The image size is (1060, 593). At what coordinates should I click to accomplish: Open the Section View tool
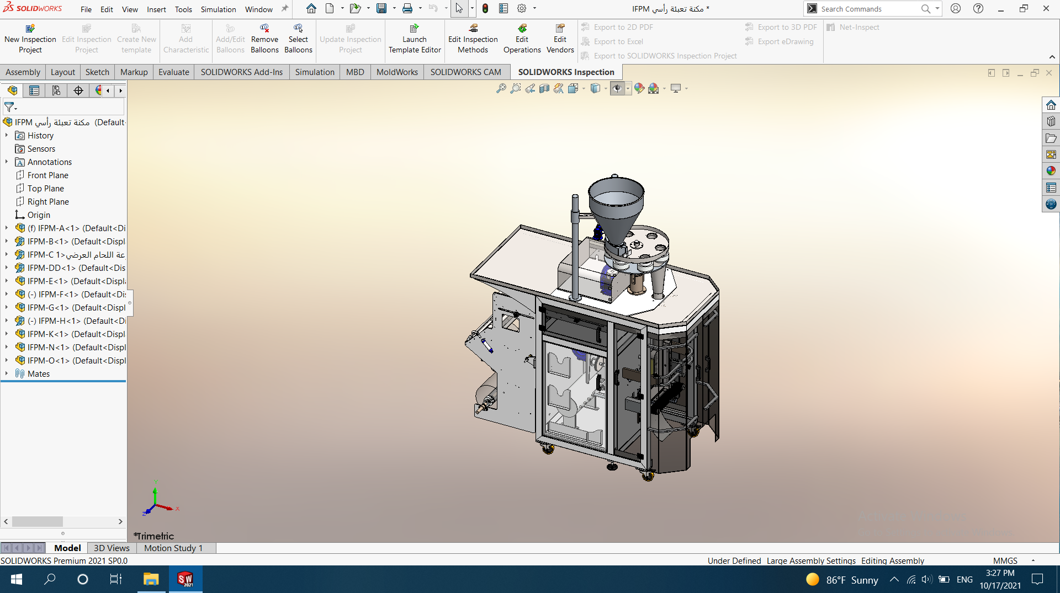pos(544,88)
